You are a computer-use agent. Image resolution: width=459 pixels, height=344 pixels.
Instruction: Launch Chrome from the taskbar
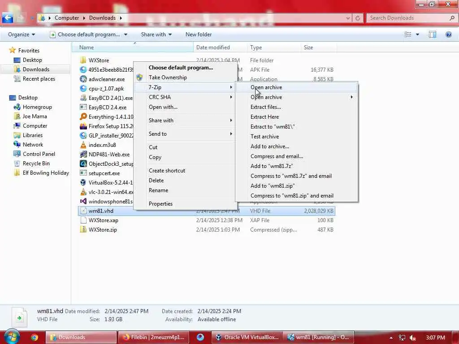[35, 337]
